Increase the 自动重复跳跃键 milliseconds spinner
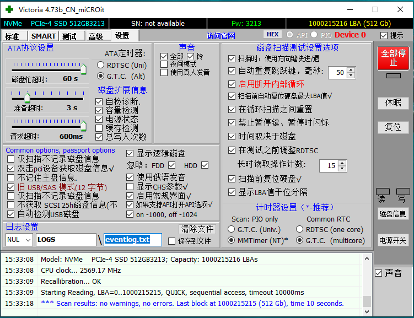 point(351,70)
